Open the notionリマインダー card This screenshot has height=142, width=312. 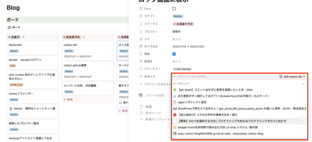33,96
